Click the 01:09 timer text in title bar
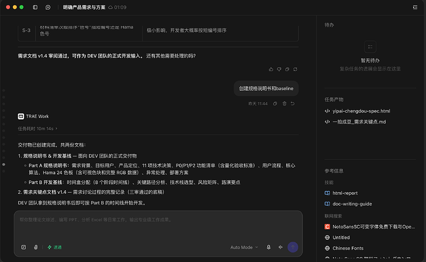426x262 pixels. 120,7
